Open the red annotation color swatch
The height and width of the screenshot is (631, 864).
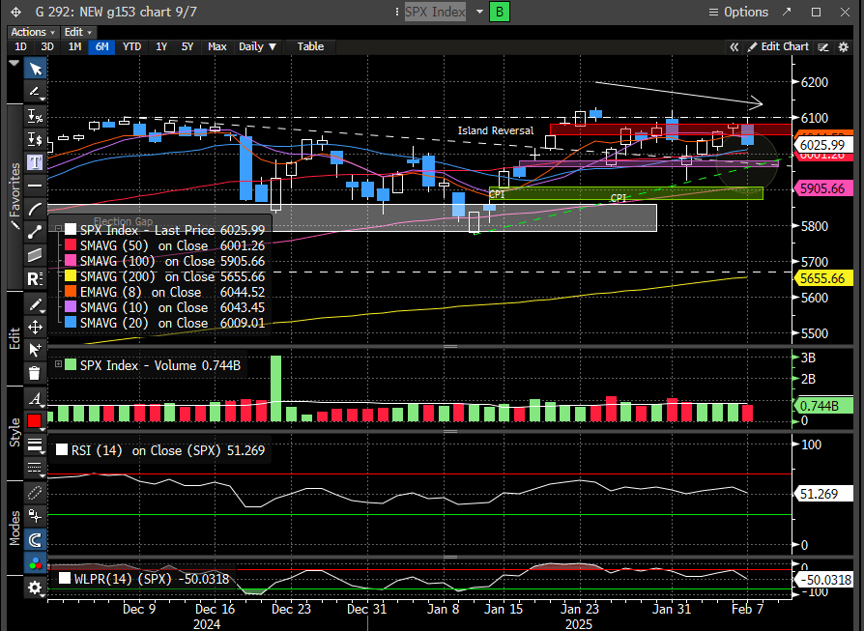(x=35, y=421)
